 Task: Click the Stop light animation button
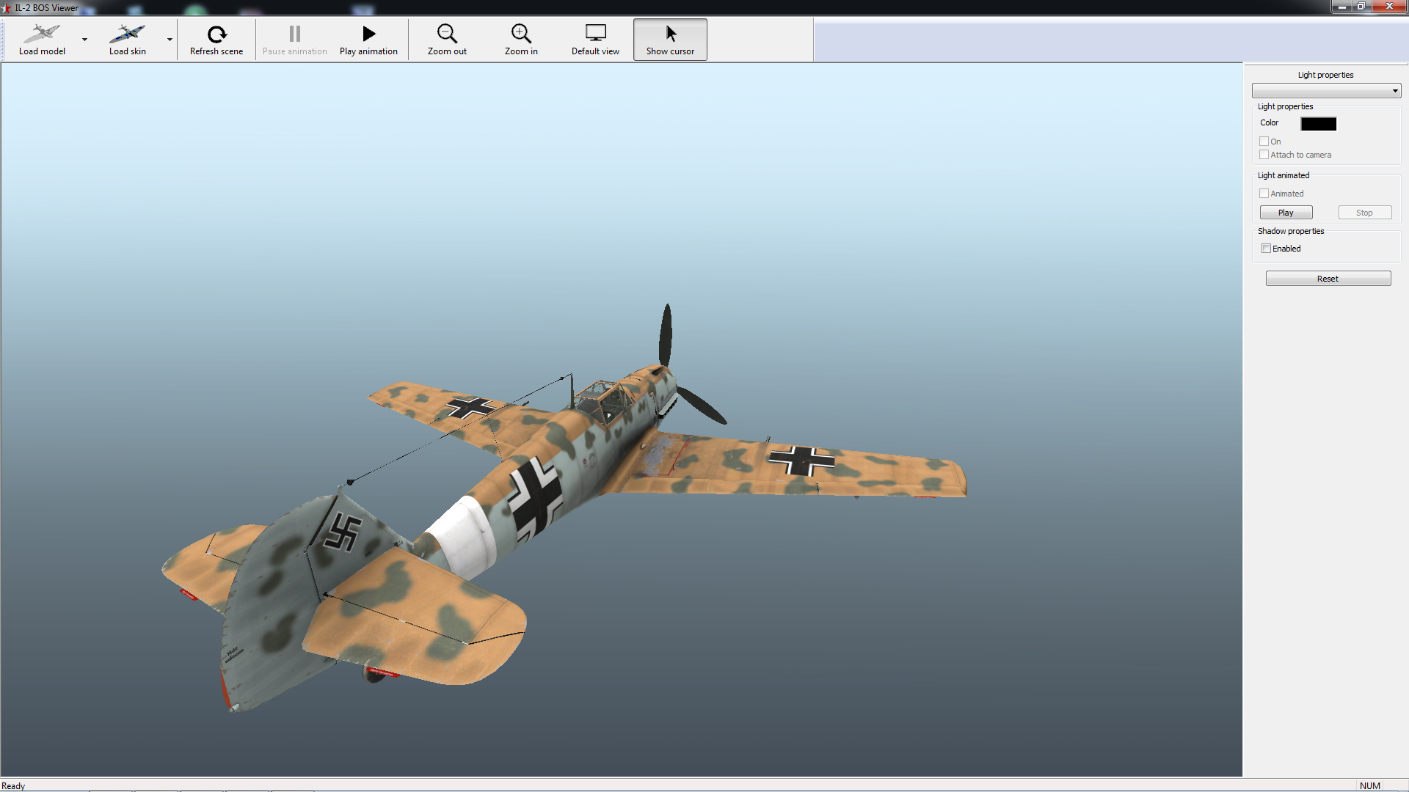[x=1364, y=213]
